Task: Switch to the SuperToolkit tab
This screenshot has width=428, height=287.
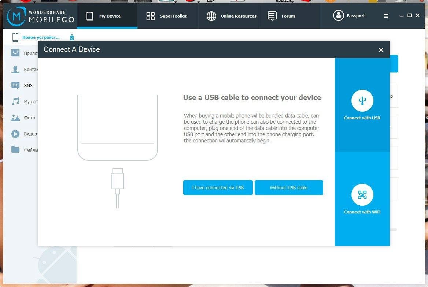Action: pos(167,16)
